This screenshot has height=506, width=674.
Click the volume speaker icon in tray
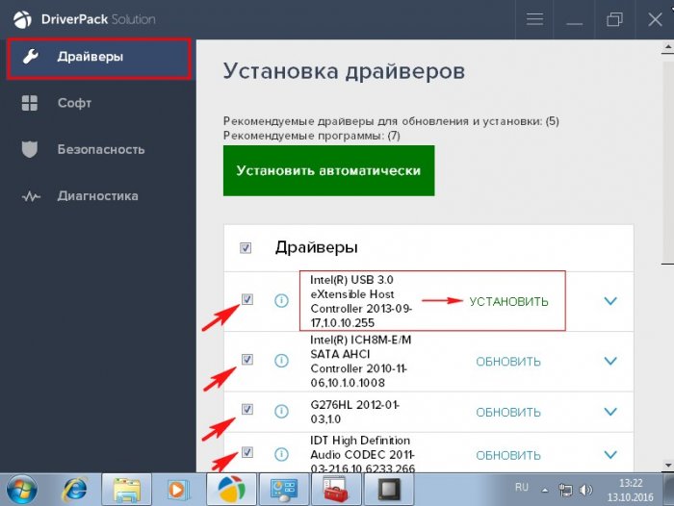pyautogui.click(x=586, y=489)
